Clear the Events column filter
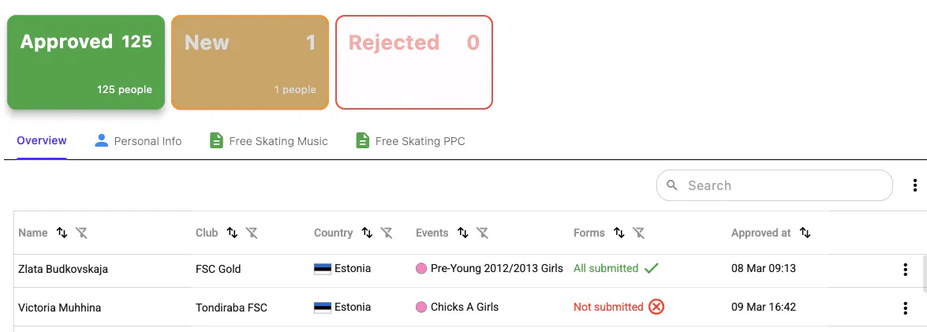927x332 pixels. (482, 233)
